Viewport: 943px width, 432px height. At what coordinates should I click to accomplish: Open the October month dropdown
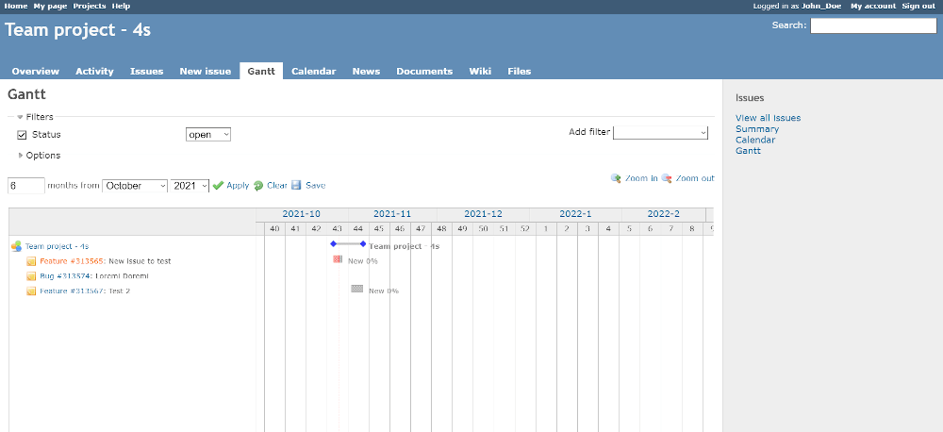135,186
